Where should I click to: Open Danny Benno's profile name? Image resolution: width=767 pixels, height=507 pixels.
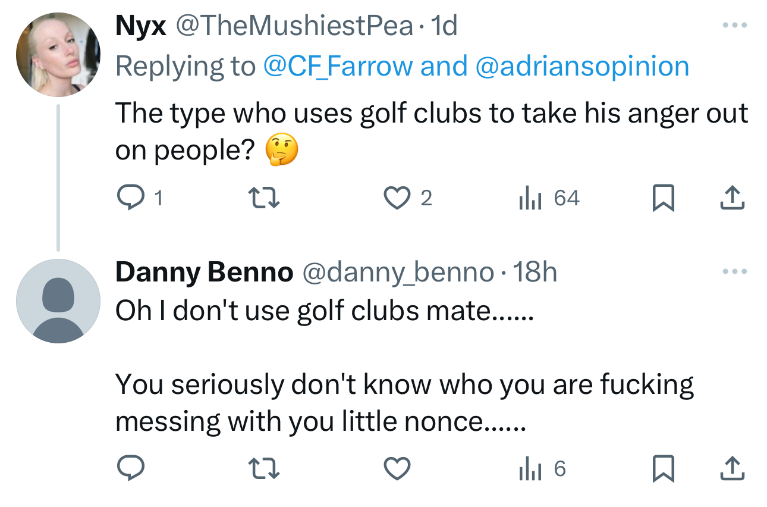click(x=204, y=273)
